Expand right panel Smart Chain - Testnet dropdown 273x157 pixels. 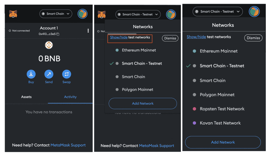point(218,11)
